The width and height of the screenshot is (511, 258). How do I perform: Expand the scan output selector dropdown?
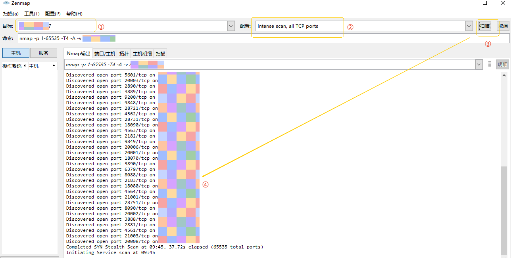[479, 64]
